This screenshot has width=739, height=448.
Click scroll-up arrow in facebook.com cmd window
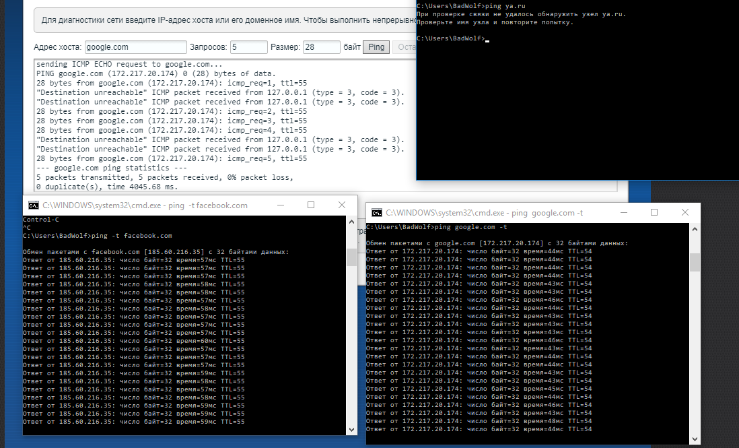(x=351, y=221)
